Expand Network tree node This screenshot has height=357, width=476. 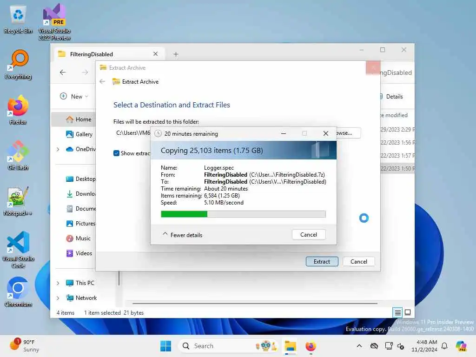pos(58,298)
